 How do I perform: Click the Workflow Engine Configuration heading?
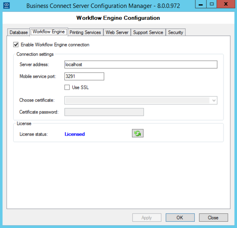[118, 18]
